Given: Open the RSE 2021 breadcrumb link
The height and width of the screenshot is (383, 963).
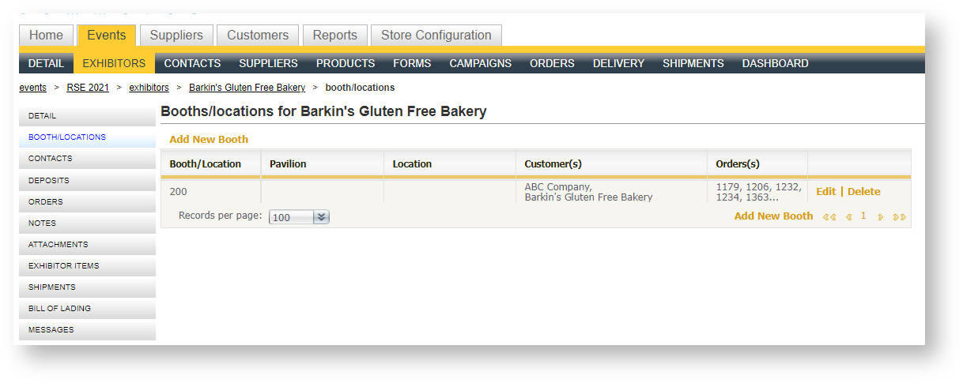Looking at the screenshot, I should coord(88,88).
